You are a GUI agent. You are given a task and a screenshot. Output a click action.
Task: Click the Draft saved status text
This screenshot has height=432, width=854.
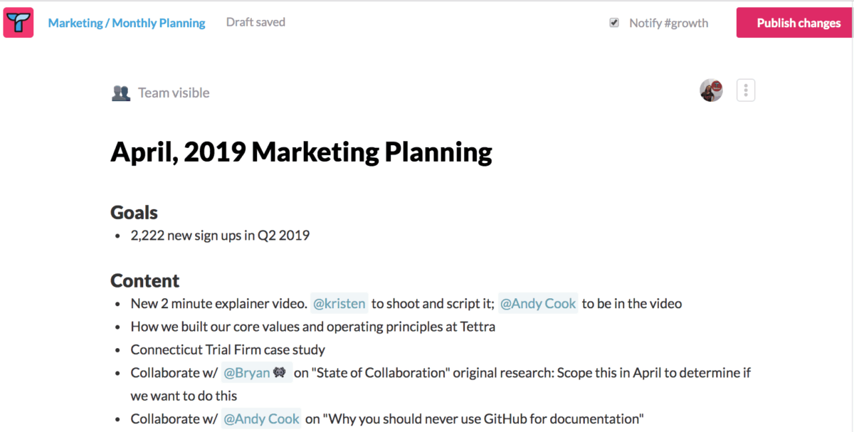[255, 22]
